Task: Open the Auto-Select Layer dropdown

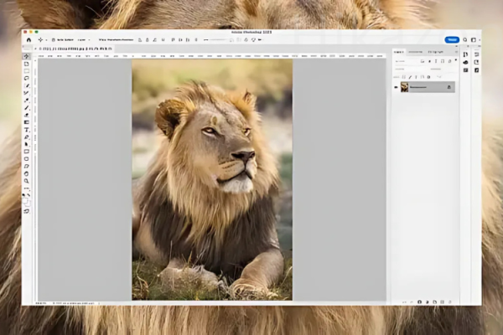Action: point(84,39)
